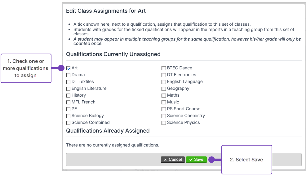Select English Language checkbox
Screen dimensions: 306x175
coord(164,82)
